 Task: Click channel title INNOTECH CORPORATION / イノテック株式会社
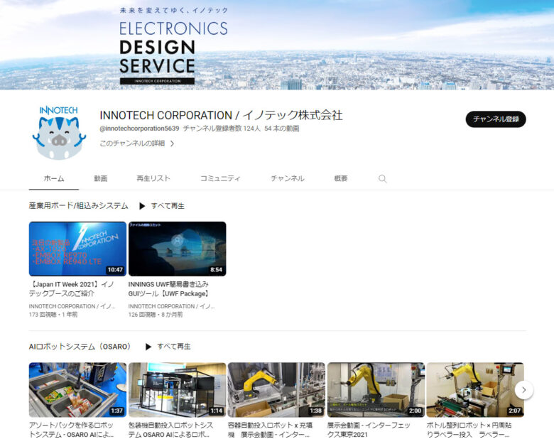(x=221, y=115)
